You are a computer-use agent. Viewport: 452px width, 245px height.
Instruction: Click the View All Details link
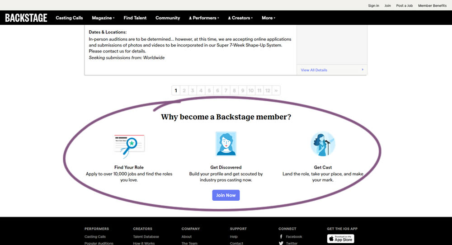314,70
